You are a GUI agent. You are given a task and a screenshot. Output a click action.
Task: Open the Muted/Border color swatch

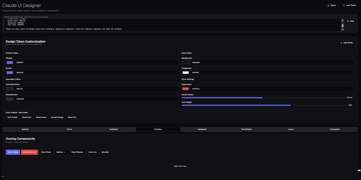(10, 99)
